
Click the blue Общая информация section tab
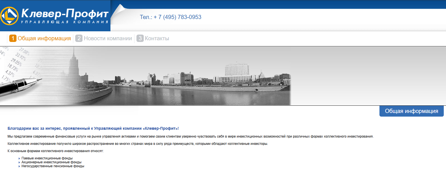pyautogui.click(x=411, y=111)
